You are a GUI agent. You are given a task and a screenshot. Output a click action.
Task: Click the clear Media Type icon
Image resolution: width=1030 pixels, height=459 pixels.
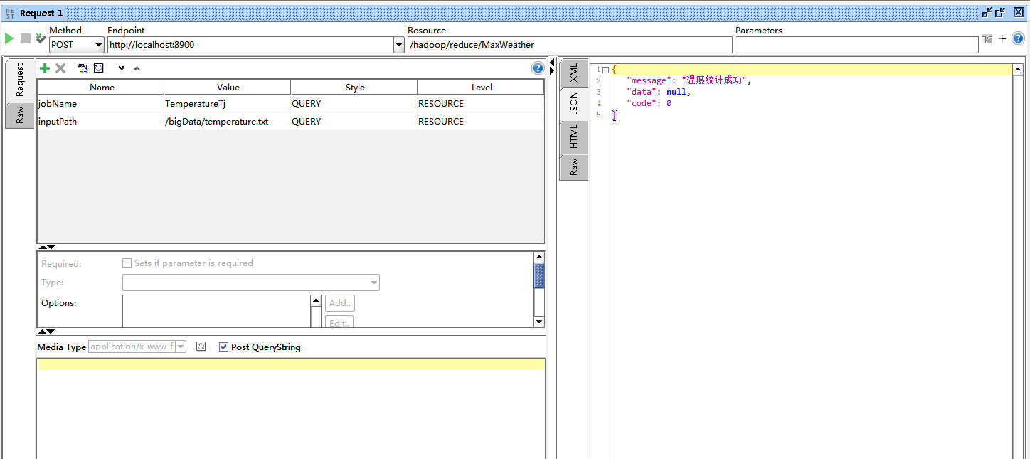(x=201, y=347)
